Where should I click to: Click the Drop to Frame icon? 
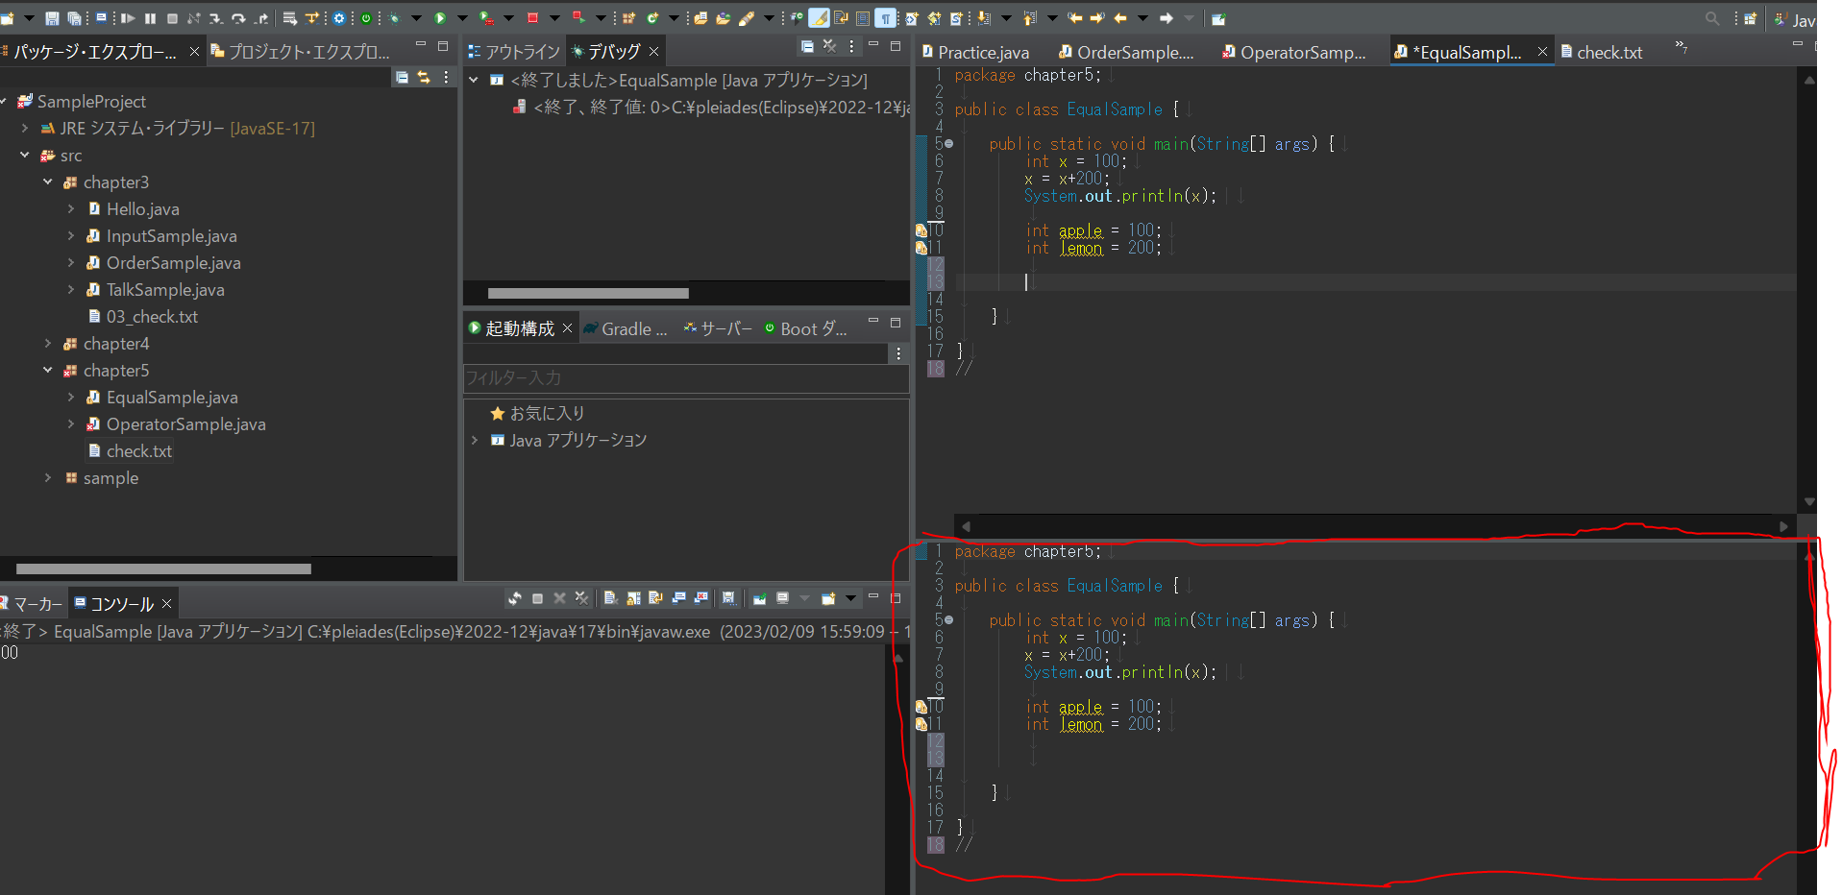(x=289, y=18)
